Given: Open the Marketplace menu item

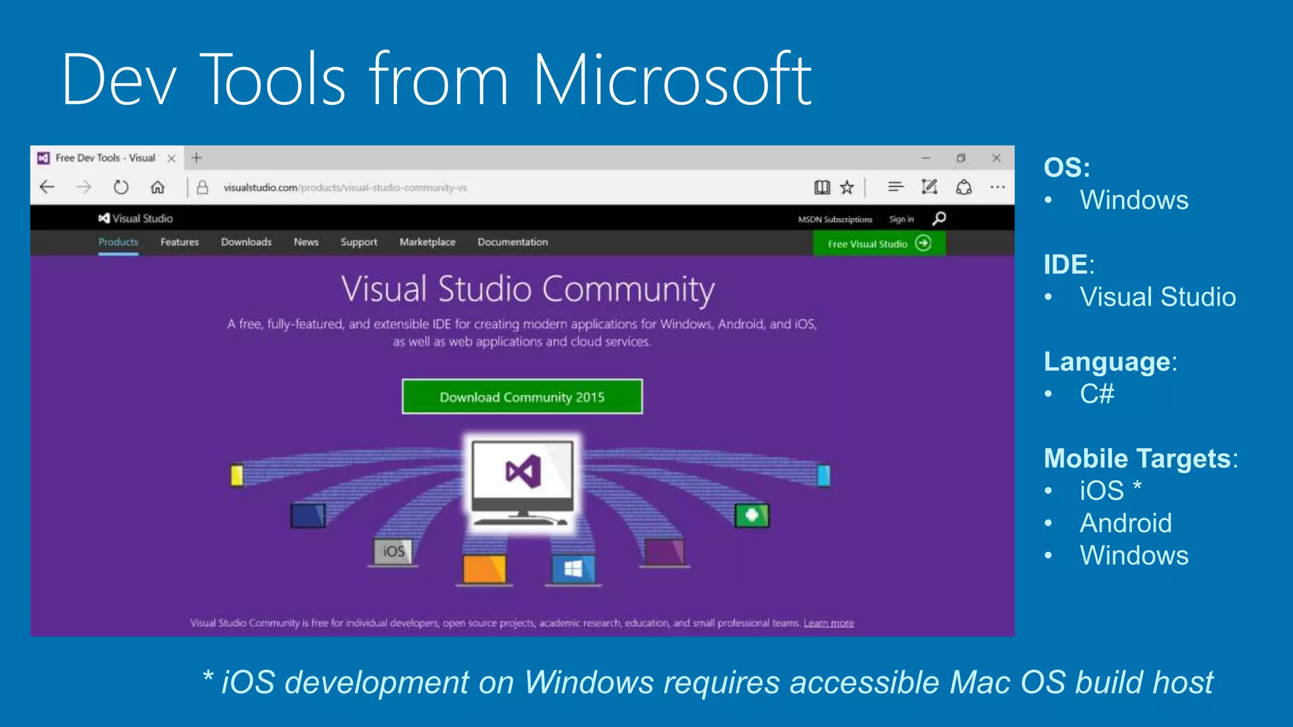Looking at the screenshot, I should pyautogui.click(x=427, y=242).
